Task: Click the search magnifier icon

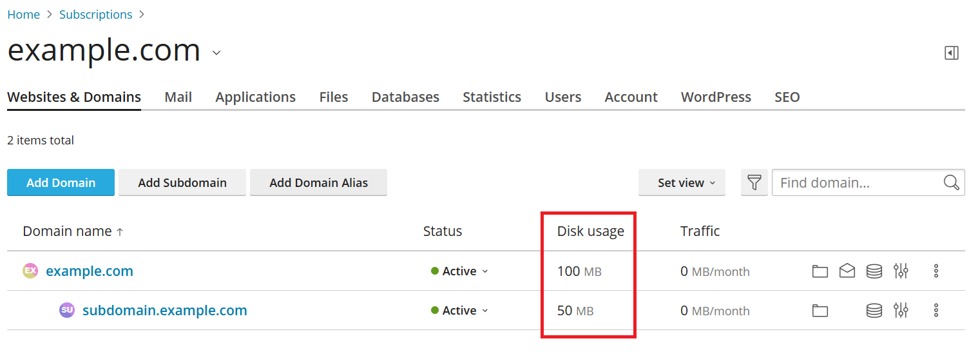Action: [951, 182]
